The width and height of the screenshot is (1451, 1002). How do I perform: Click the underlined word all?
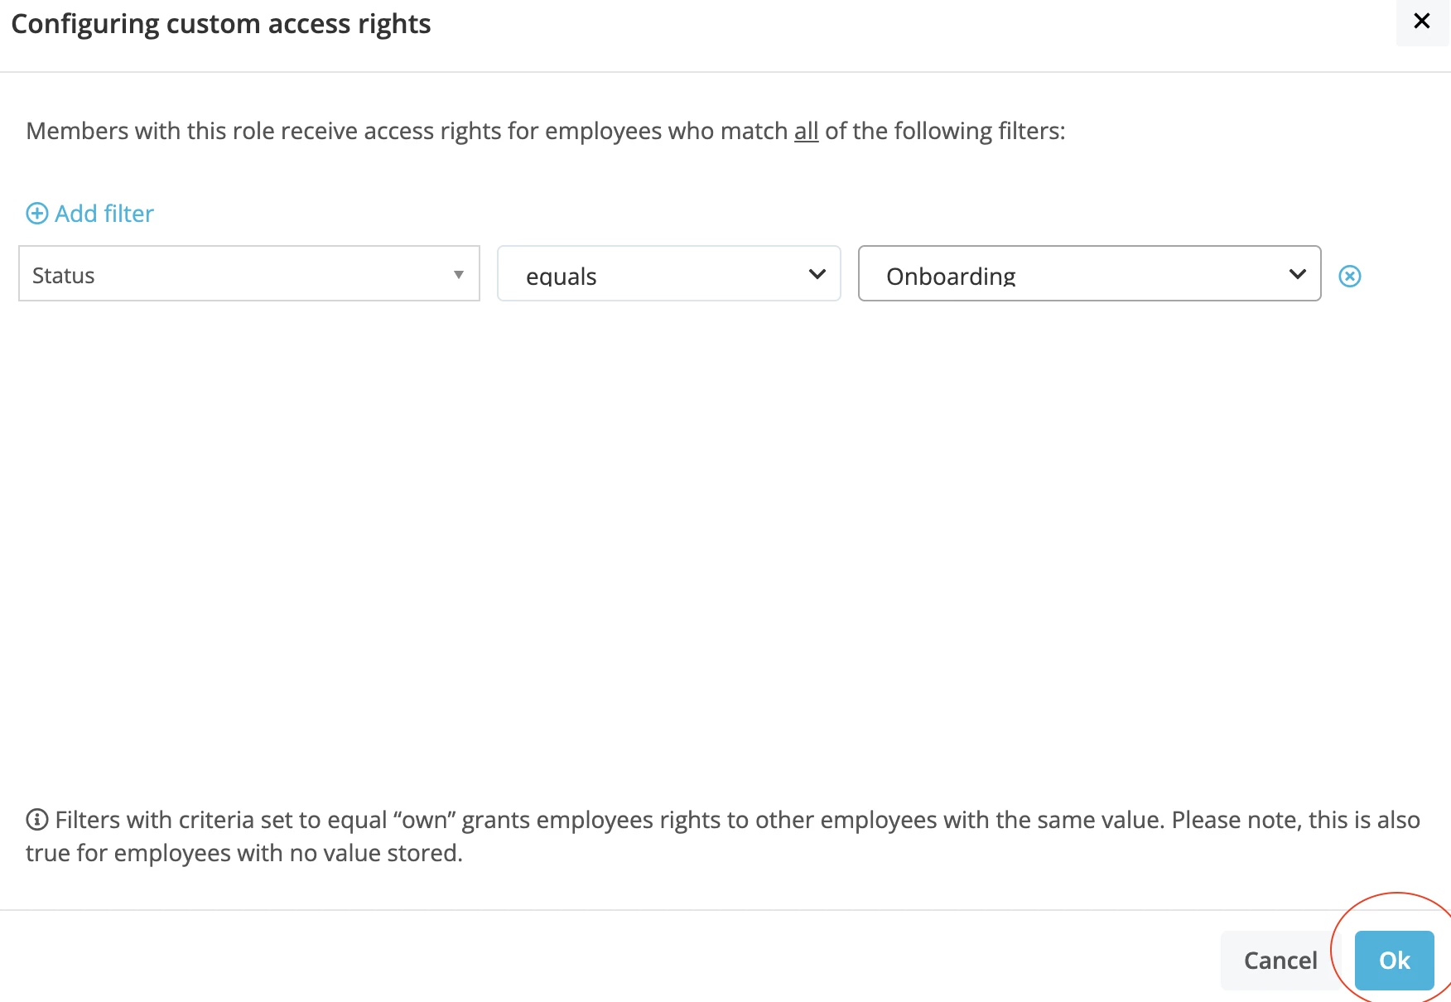click(x=806, y=131)
